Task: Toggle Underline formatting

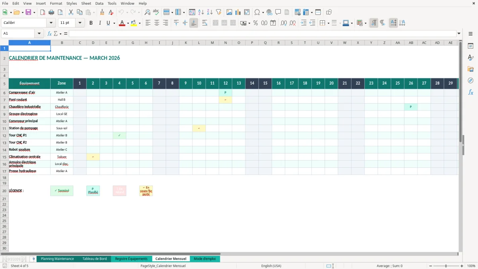Action: [108, 23]
